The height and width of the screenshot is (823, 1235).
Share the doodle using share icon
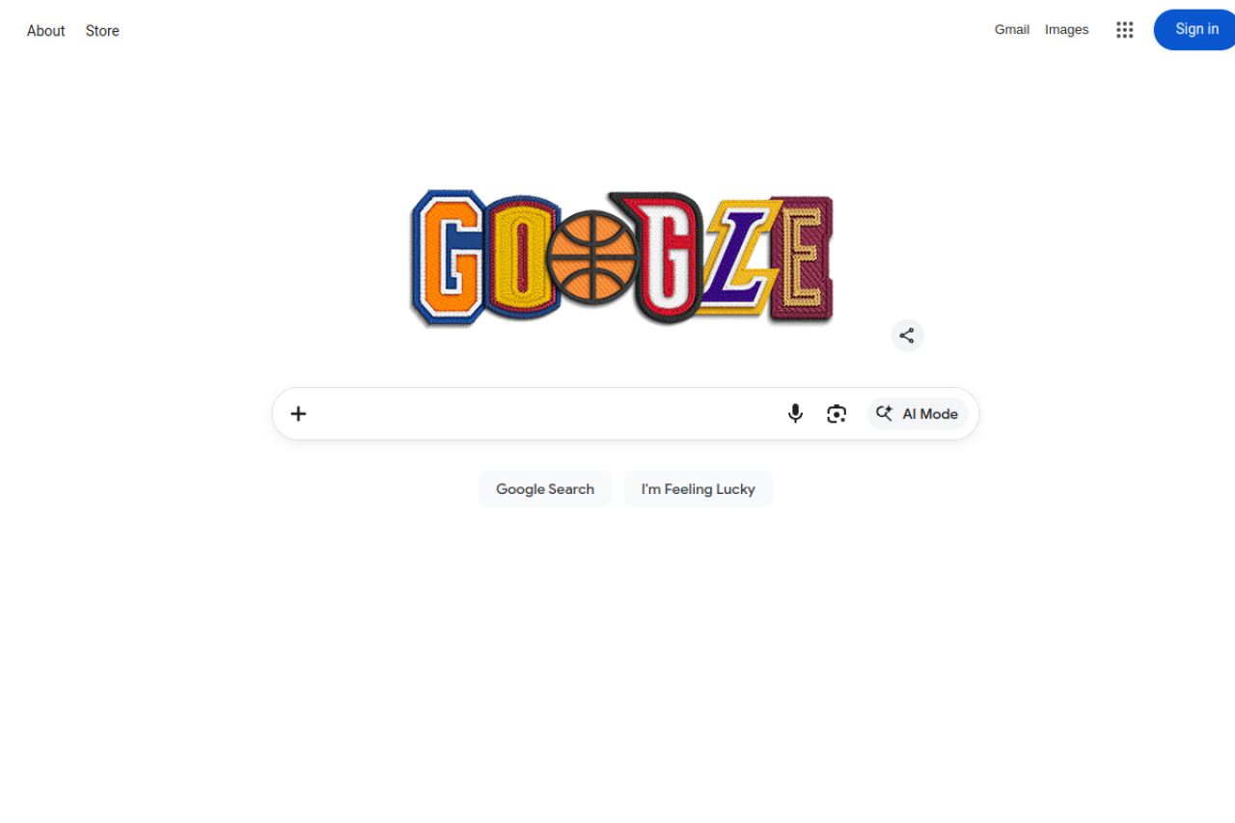(x=907, y=336)
